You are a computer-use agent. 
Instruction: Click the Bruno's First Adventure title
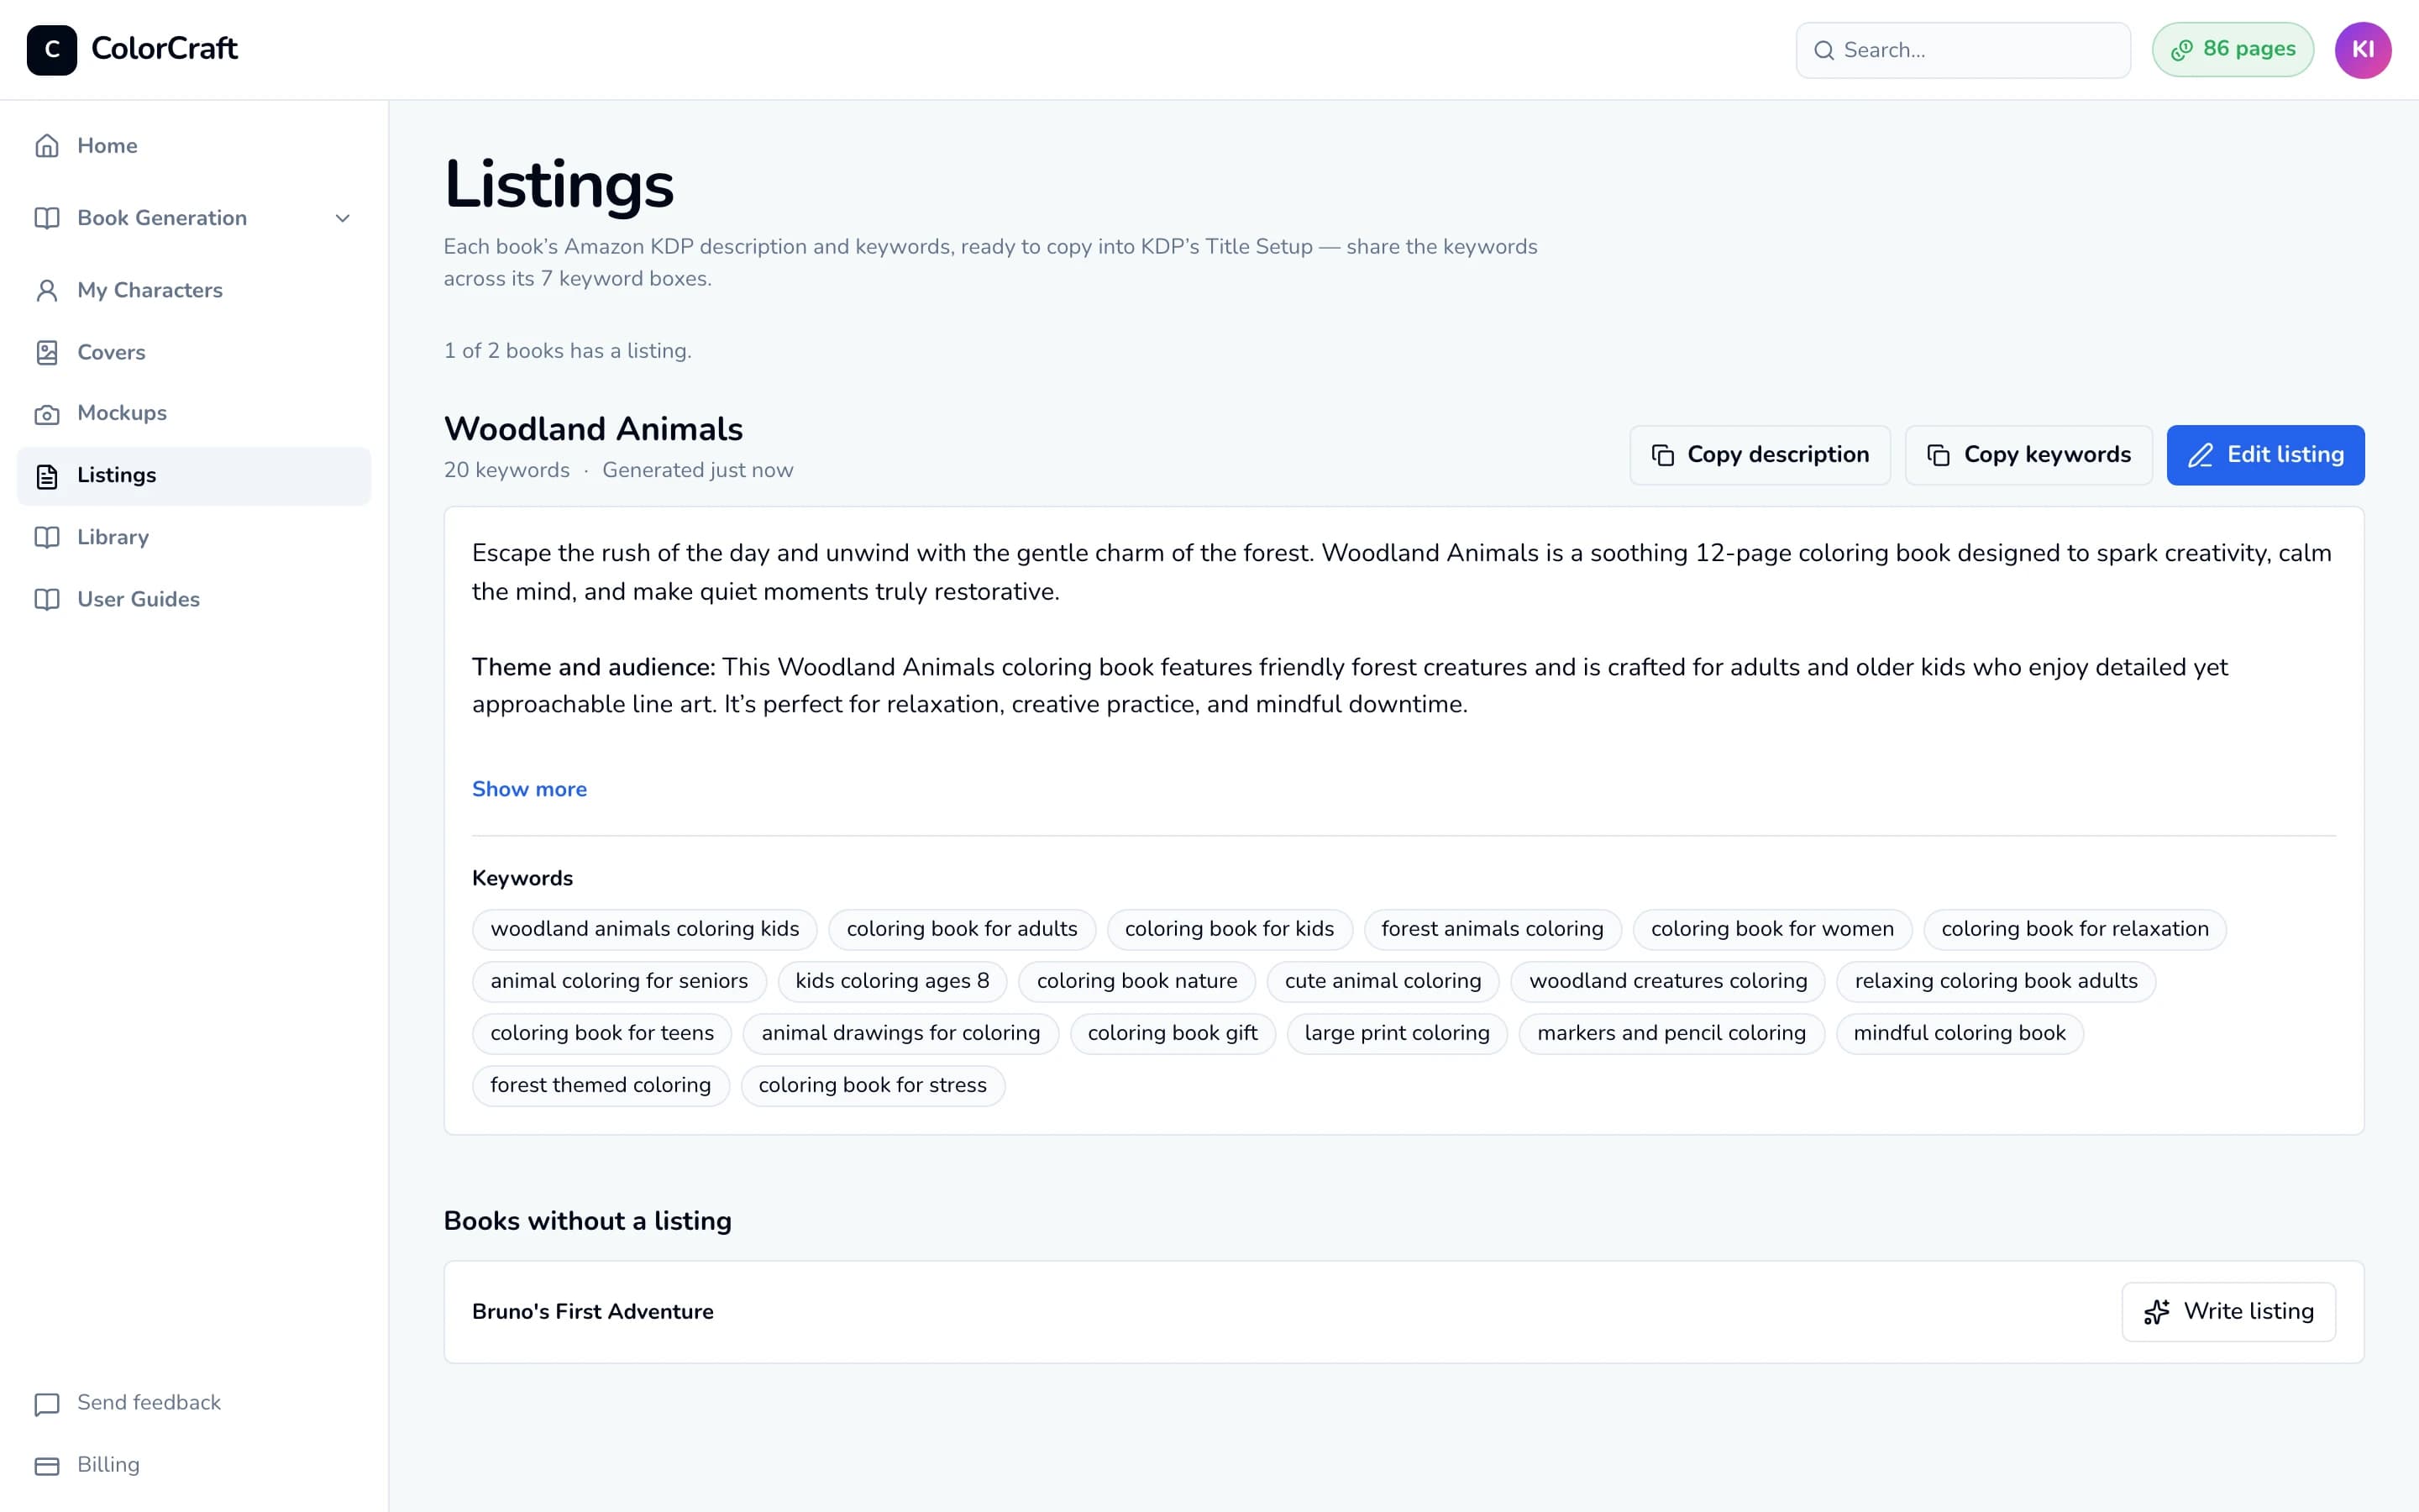pos(593,1312)
